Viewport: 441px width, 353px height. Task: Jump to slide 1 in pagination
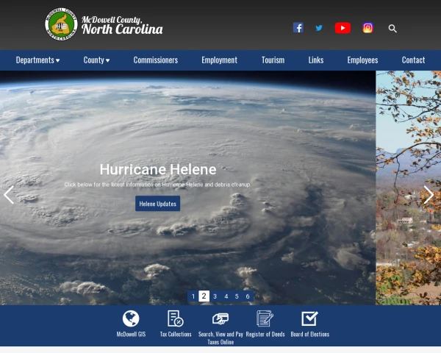193,296
